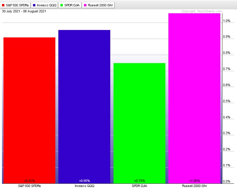Click the Invesco QQQ axis label

84,186
